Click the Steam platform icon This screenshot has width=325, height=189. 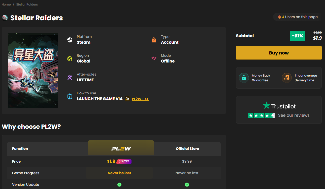[70, 40]
